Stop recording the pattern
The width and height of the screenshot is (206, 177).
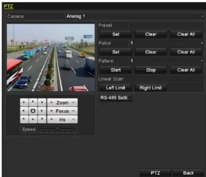pos(151,70)
